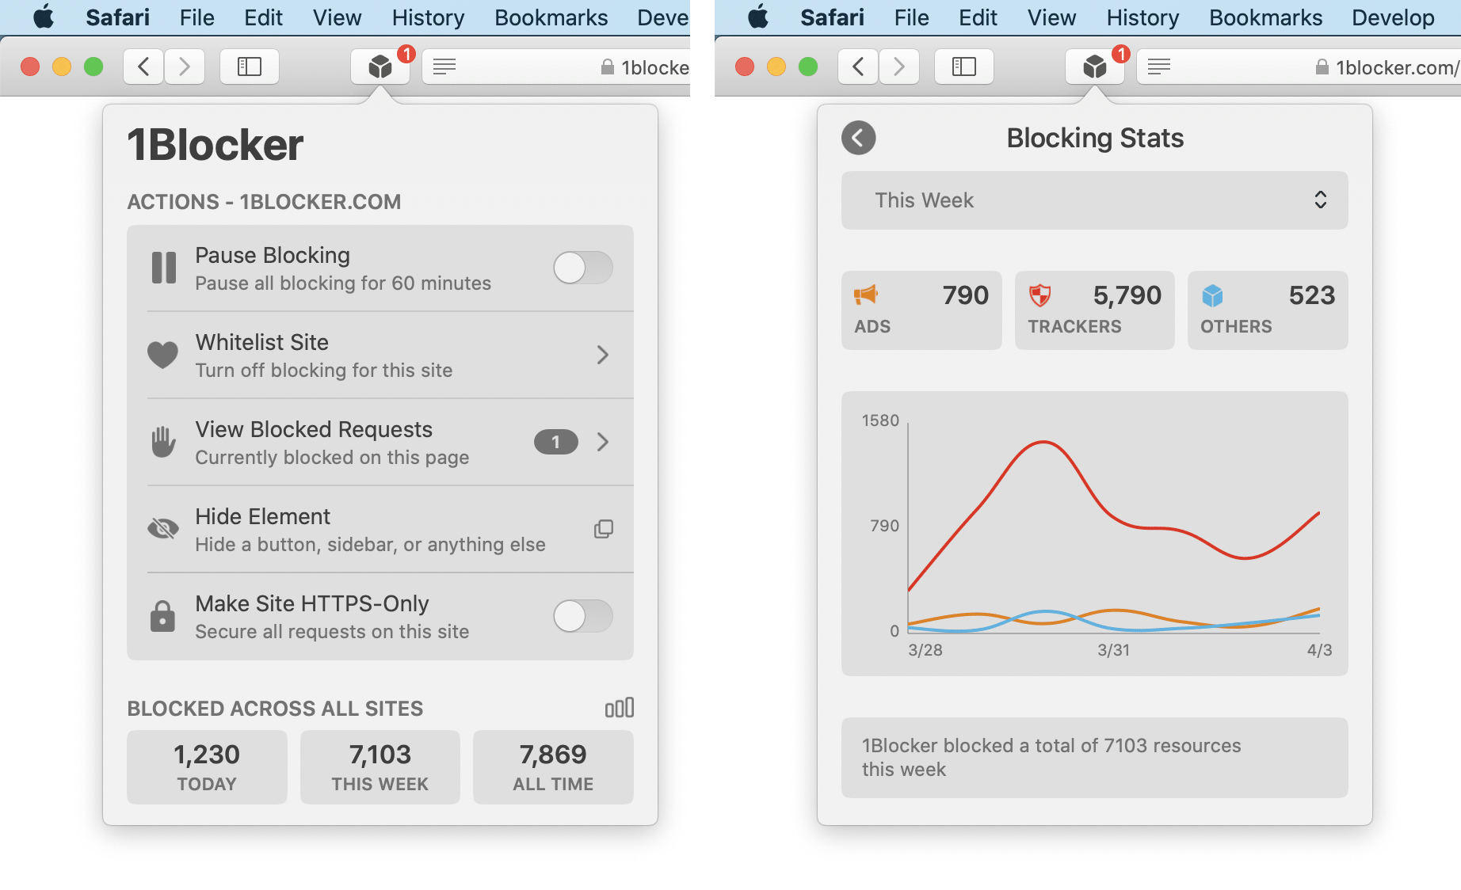The width and height of the screenshot is (1461, 890).
Task: Click the Blocking Stats heading
Action: (1095, 138)
